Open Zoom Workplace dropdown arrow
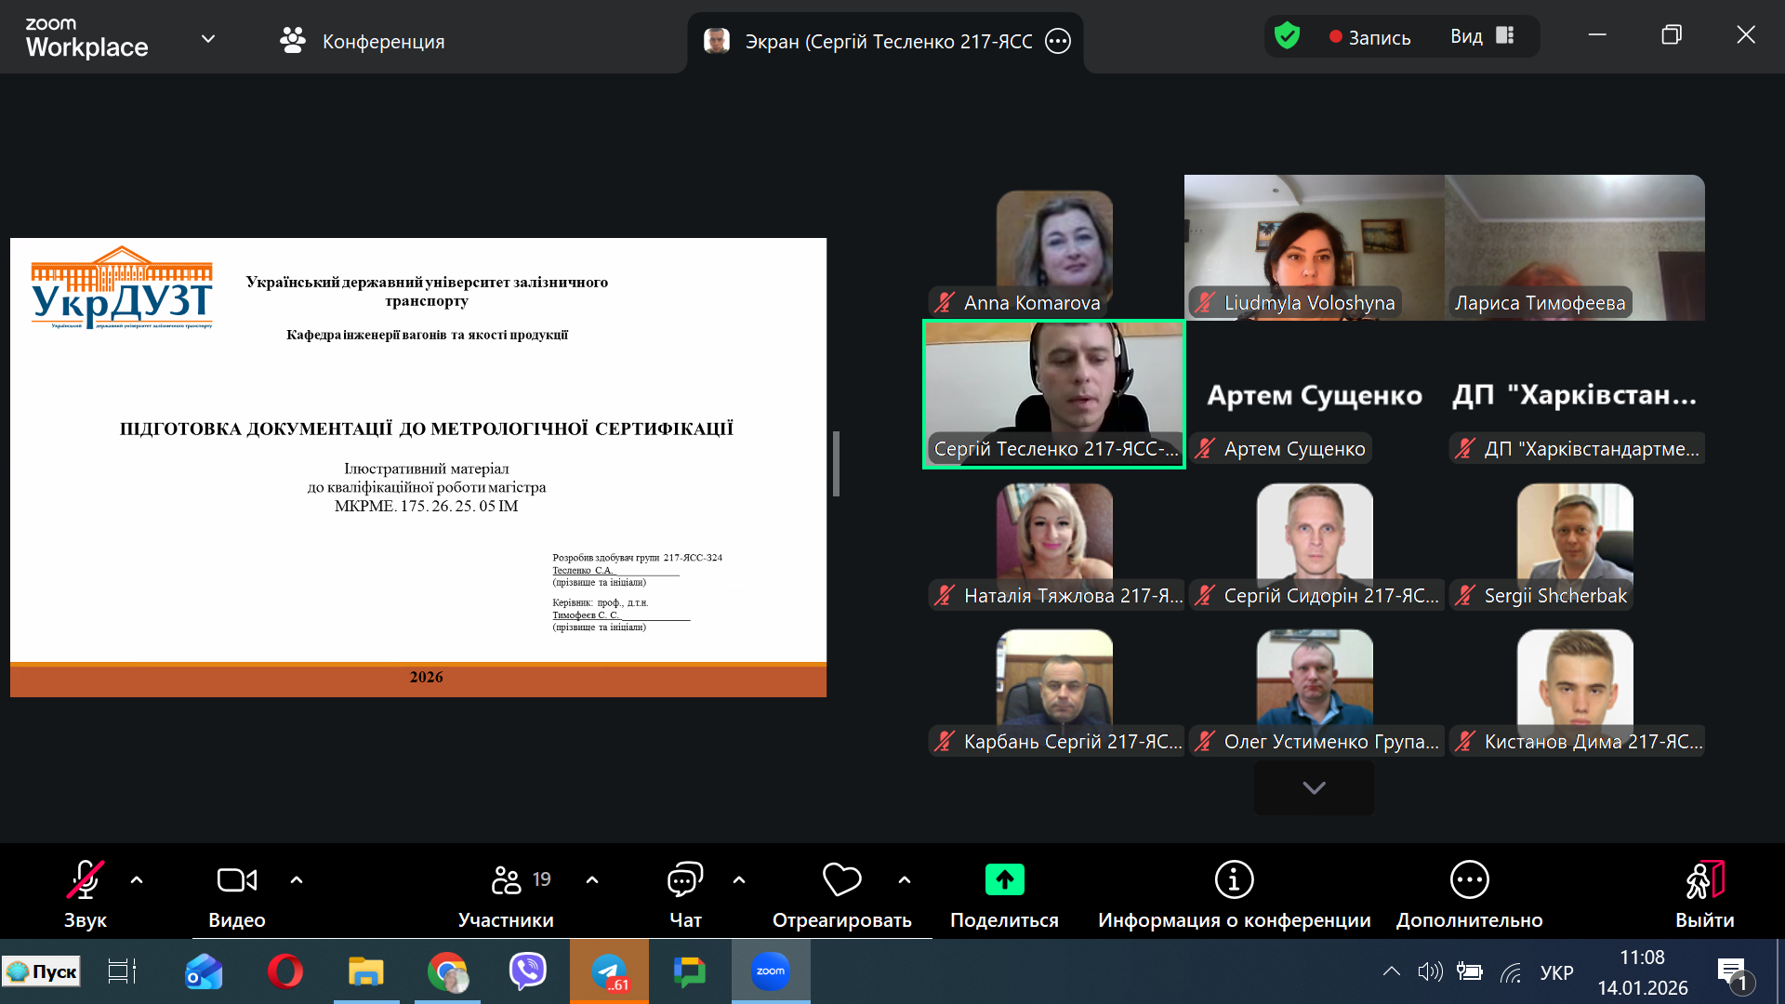1785x1004 pixels. pos(208,39)
